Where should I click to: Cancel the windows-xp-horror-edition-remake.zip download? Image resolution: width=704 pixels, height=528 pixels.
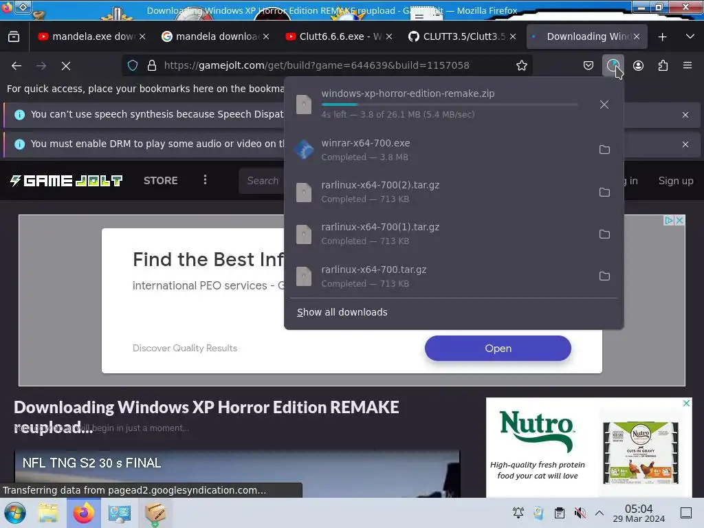pyautogui.click(x=604, y=104)
